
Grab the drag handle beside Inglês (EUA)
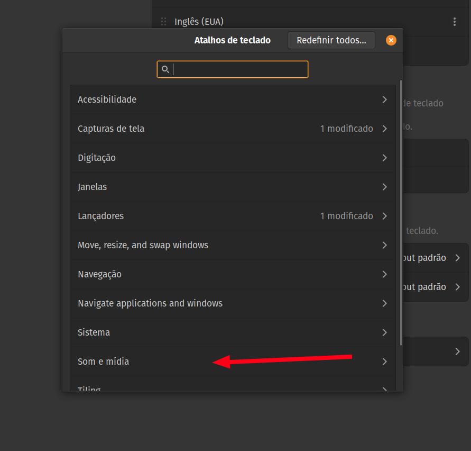(164, 22)
